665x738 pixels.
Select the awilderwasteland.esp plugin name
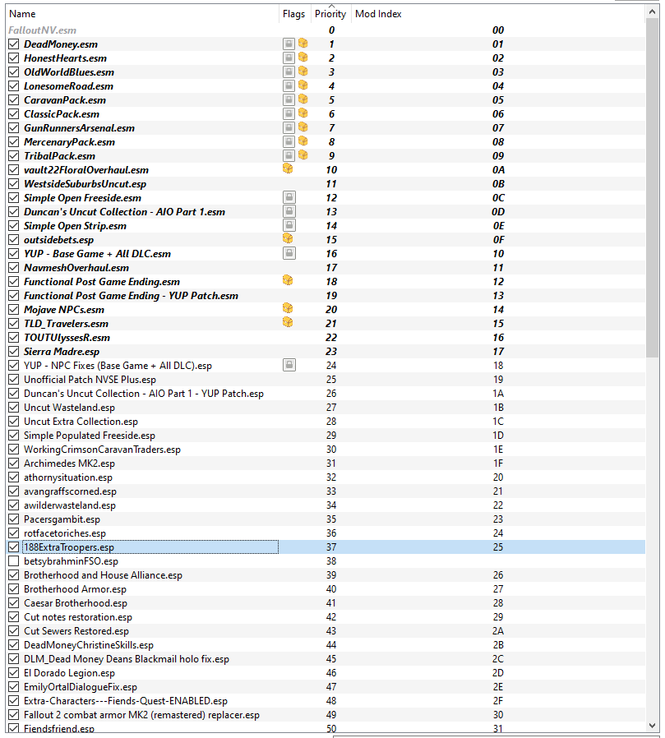click(x=70, y=505)
